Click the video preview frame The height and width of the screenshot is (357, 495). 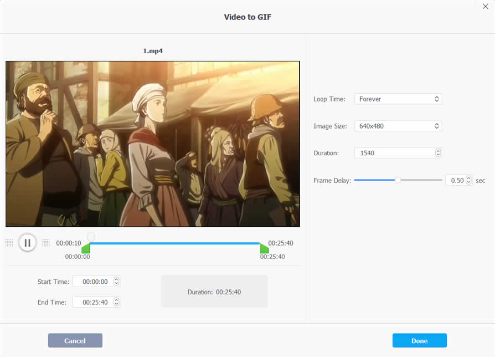153,144
